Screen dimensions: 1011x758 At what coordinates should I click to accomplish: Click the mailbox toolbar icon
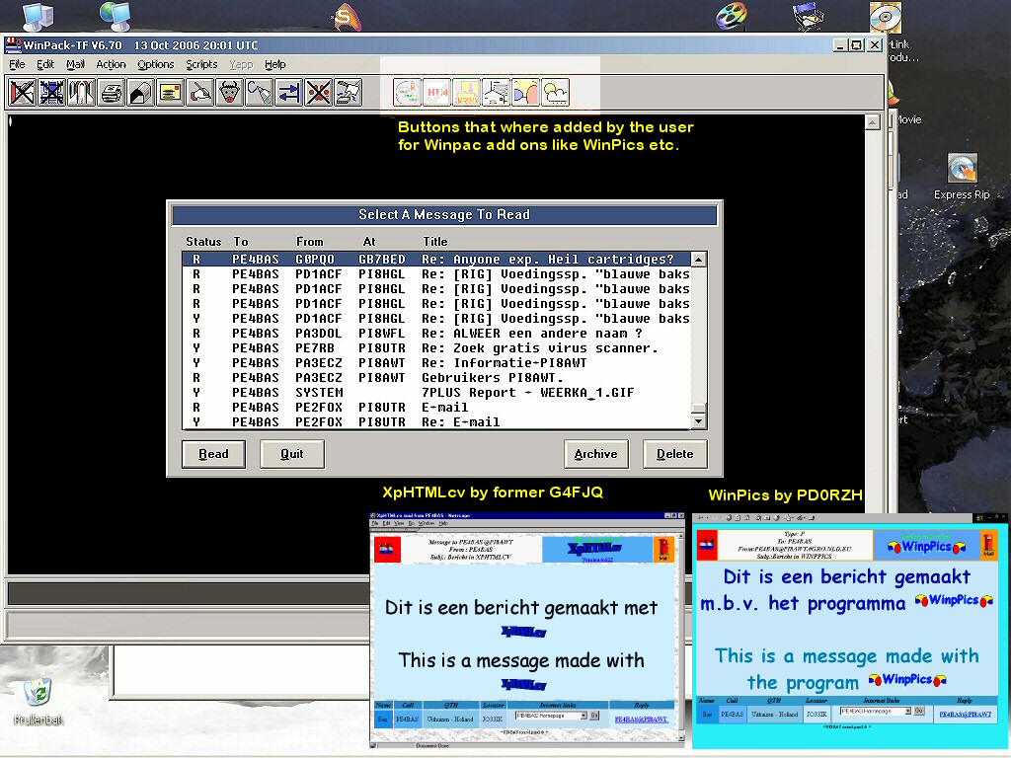tap(140, 93)
